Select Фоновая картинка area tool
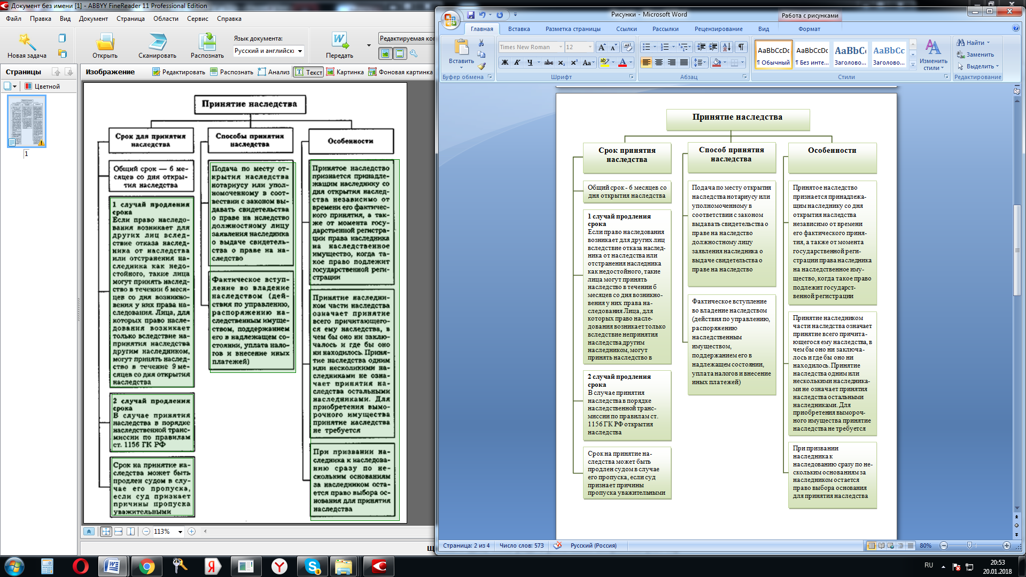The height and width of the screenshot is (577, 1026). point(400,72)
